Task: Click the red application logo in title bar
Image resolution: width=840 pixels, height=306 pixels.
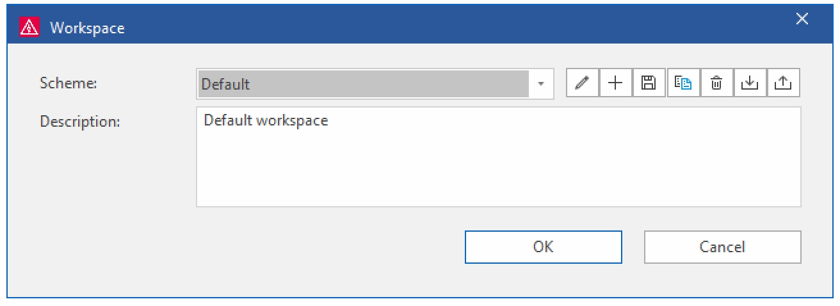Action: tap(28, 28)
